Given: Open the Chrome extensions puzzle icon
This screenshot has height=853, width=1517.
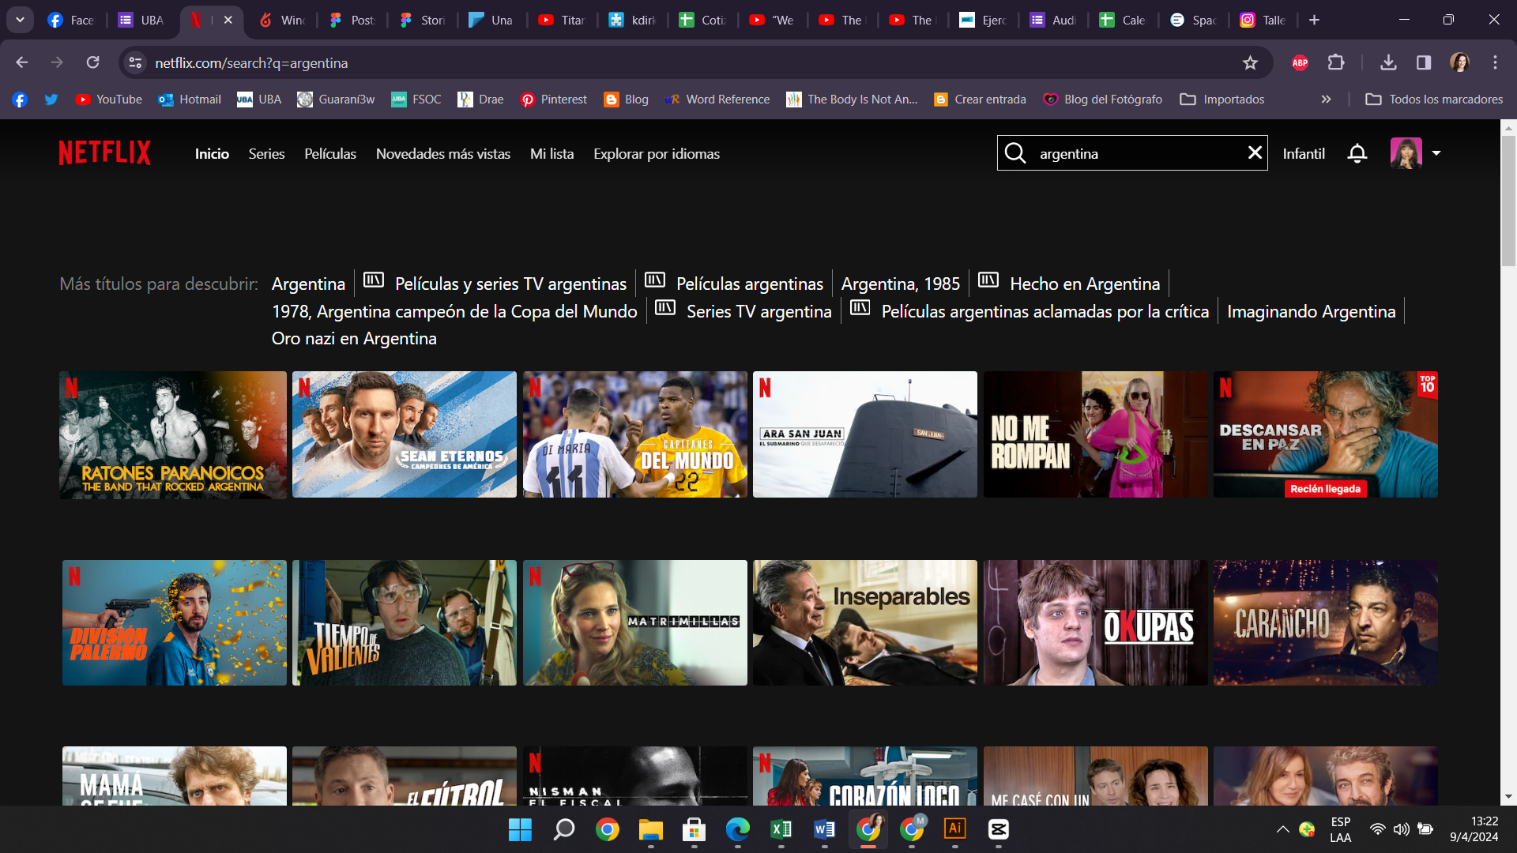Looking at the screenshot, I should point(1336,62).
